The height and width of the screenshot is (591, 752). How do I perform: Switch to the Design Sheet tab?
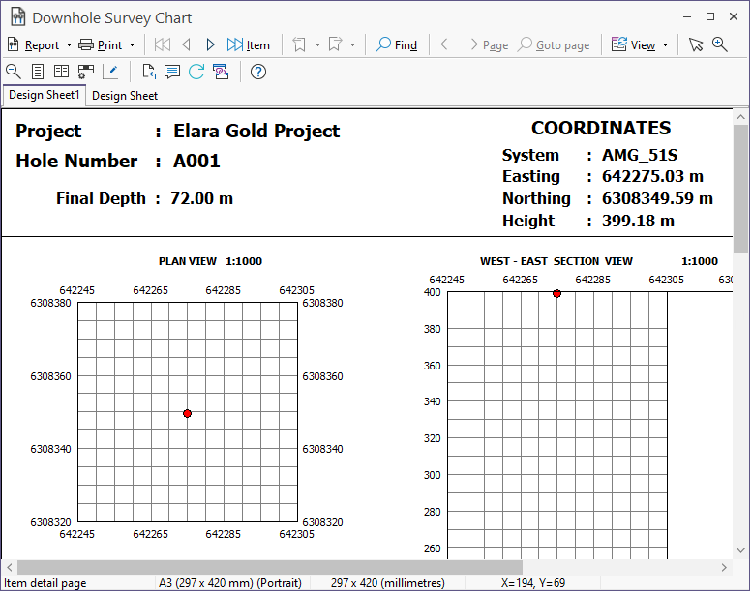pyautogui.click(x=125, y=96)
